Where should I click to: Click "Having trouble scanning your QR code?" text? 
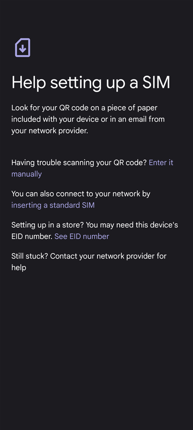click(79, 163)
